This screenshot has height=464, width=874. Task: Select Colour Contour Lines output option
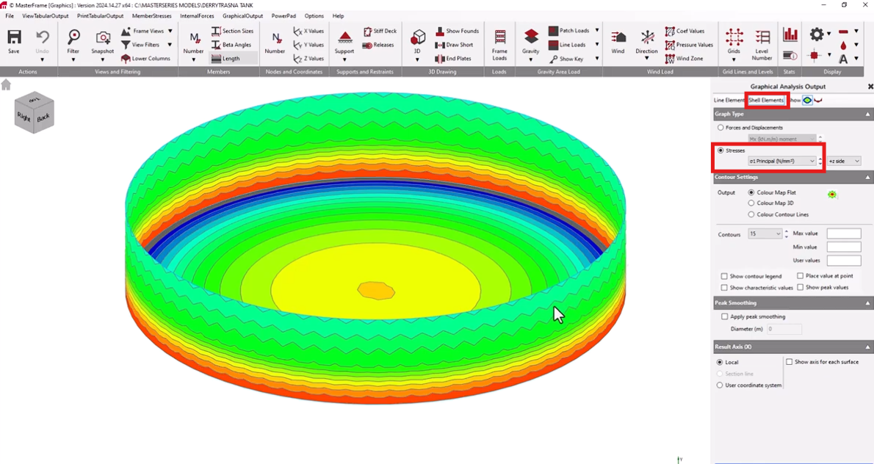pos(751,214)
